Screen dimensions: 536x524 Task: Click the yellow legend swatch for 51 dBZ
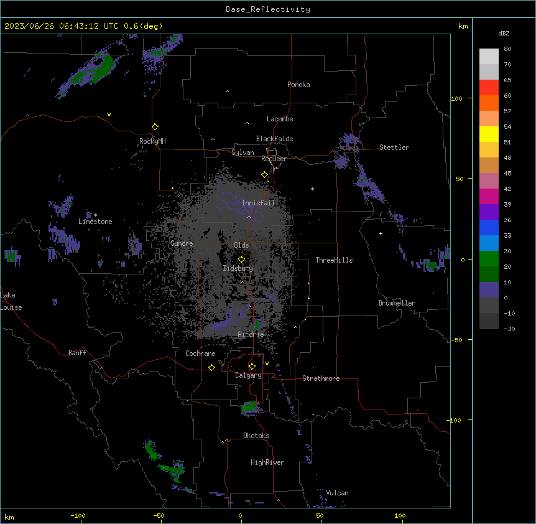point(489,134)
